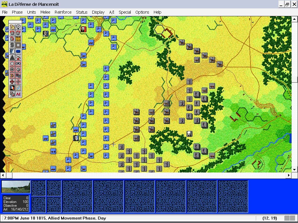The width and height of the screenshot is (298, 223).
Task: Click the next phase clock icon
Action: coord(12,27)
